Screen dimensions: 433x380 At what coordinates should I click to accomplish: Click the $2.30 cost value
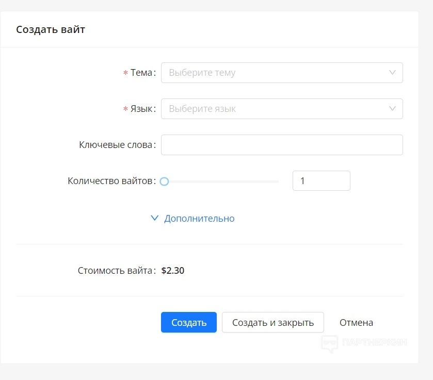click(172, 270)
